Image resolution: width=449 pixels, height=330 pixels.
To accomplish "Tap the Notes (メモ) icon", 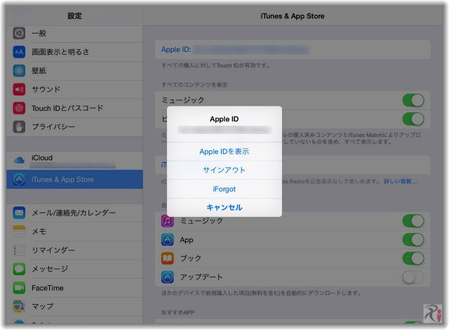I will [19, 232].
